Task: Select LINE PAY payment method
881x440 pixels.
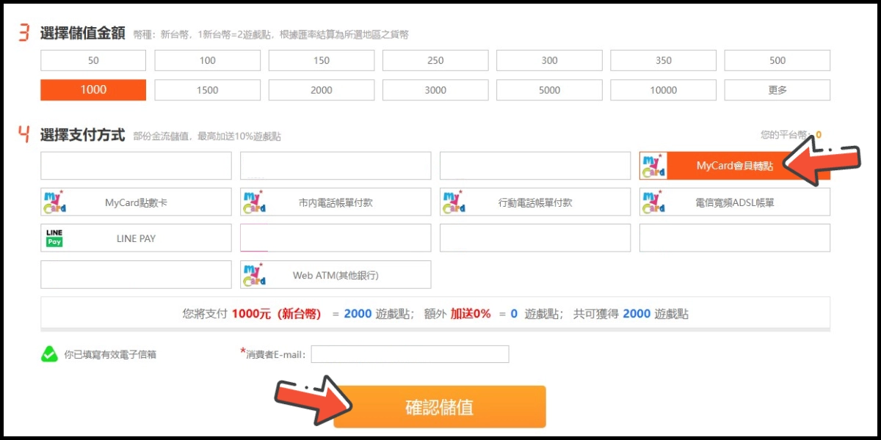Action: 136,238
